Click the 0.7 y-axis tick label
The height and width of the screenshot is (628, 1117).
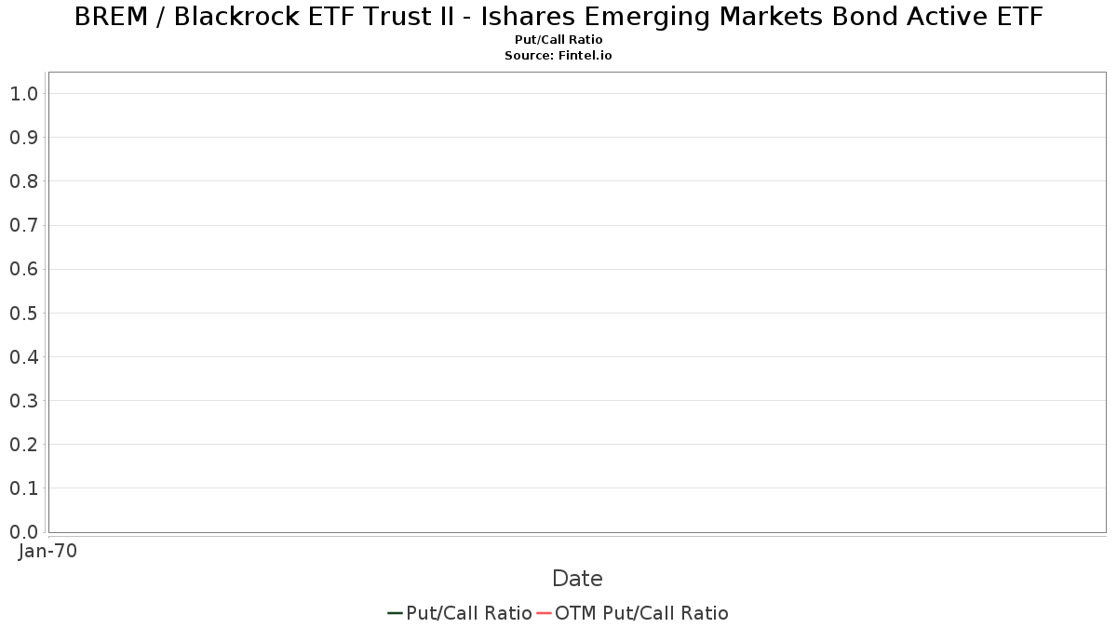click(23, 225)
